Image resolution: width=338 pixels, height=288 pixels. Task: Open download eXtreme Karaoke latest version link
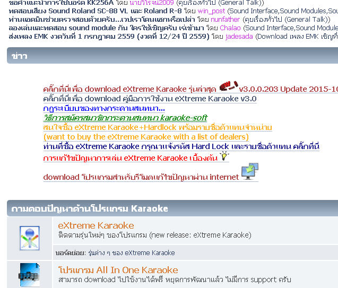pos(129,89)
